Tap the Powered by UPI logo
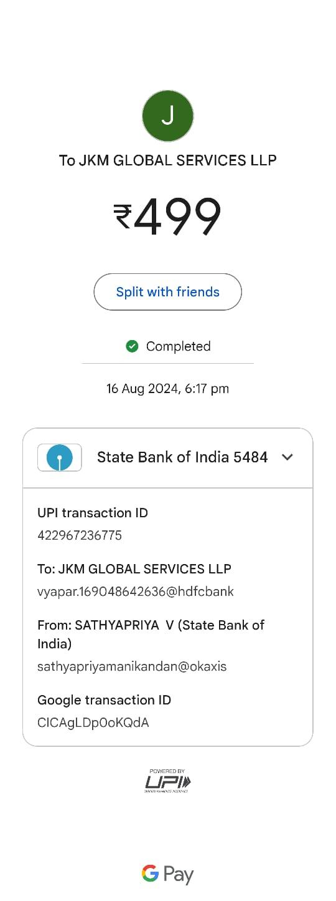This screenshot has height=901, width=336. (167, 781)
